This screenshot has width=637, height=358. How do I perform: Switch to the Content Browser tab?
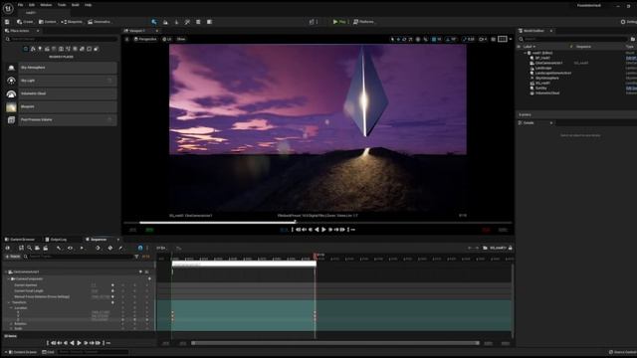coord(20,240)
